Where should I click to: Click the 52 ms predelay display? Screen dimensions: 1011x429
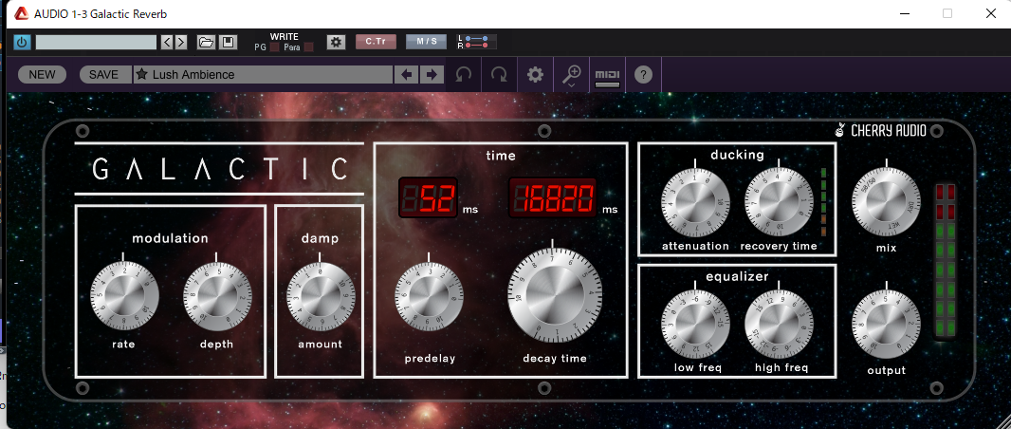click(428, 196)
